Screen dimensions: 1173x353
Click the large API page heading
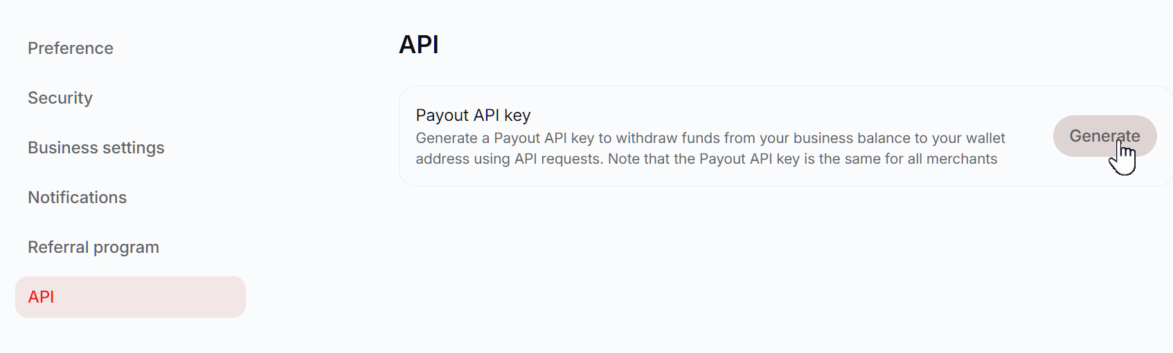419,45
